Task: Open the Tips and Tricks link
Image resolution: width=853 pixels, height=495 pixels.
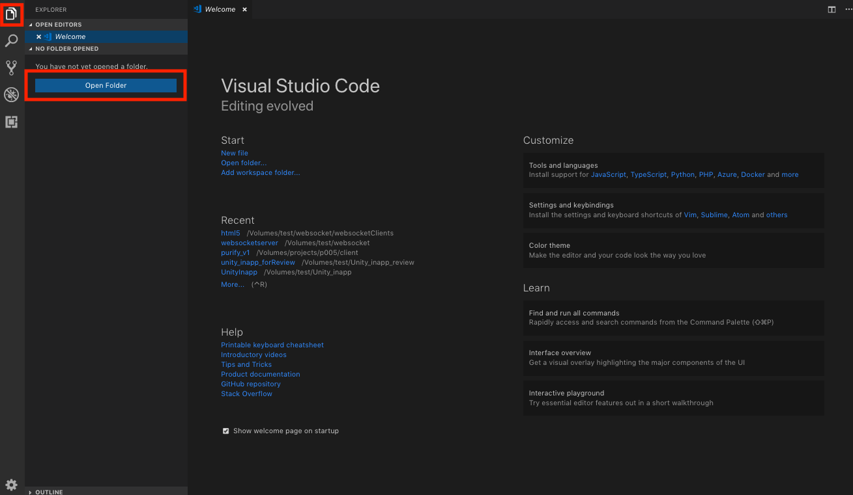Action: [246, 364]
